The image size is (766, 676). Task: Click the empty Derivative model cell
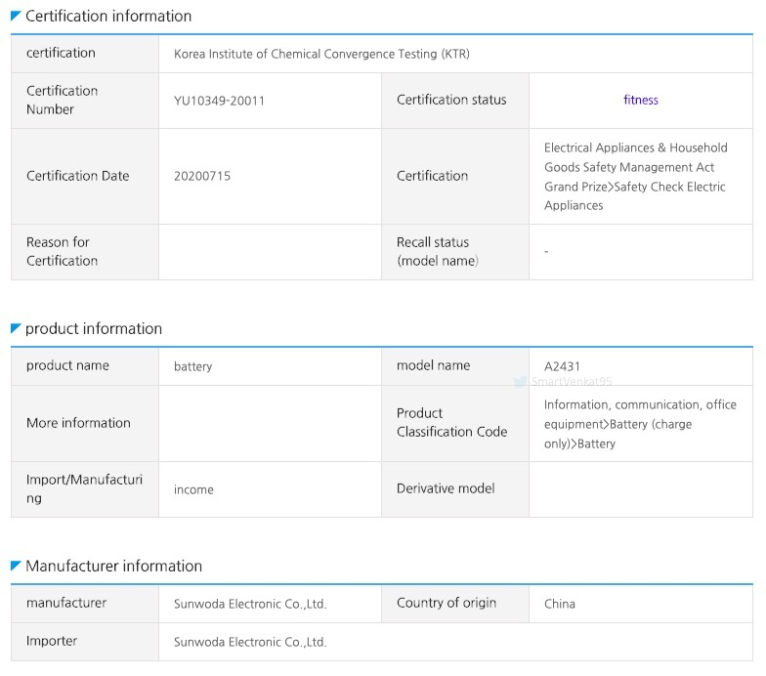point(640,488)
